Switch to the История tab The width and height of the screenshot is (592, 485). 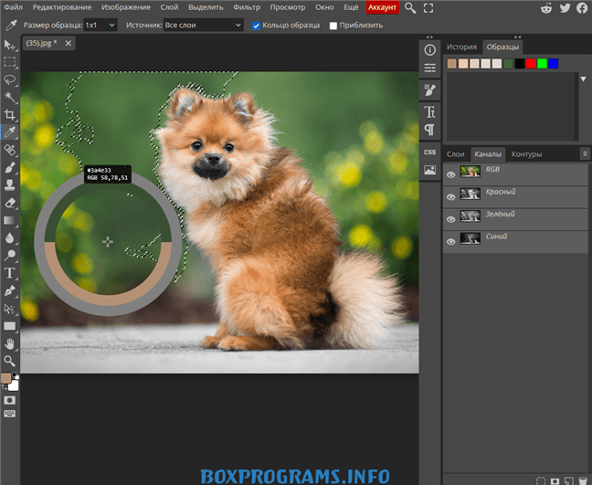[461, 47]
